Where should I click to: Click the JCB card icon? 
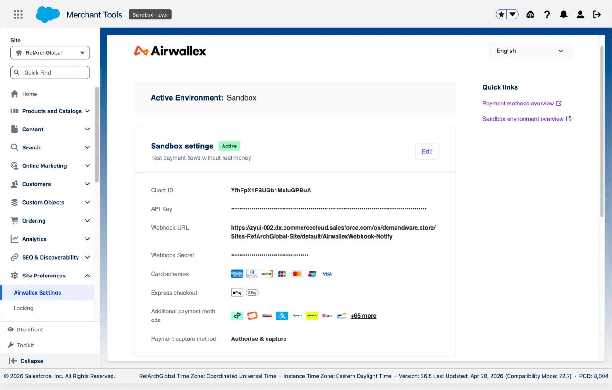[282, 274]
